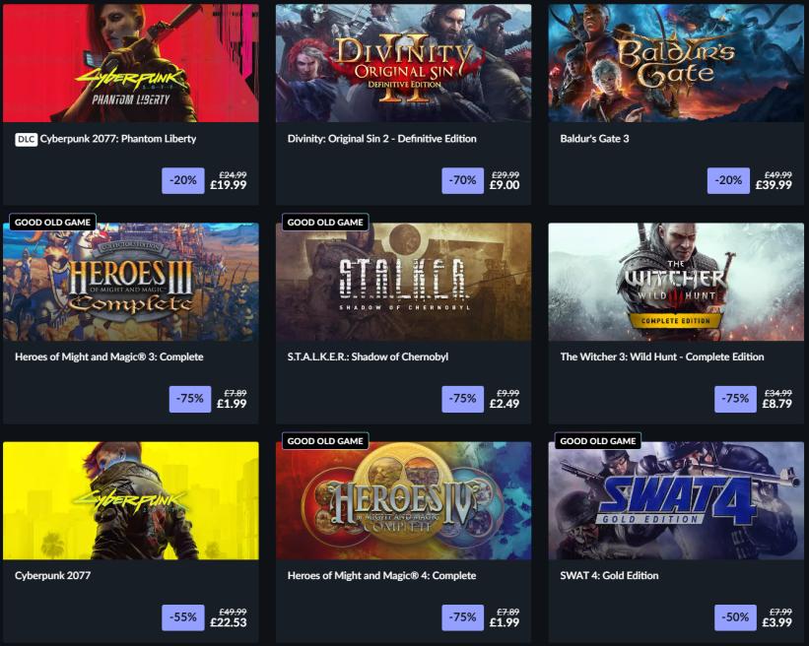Click the SWAT 4 Gold Edition cover image
Image resolution: width=809 pixels, height=646 pixels.
point(676,500)
